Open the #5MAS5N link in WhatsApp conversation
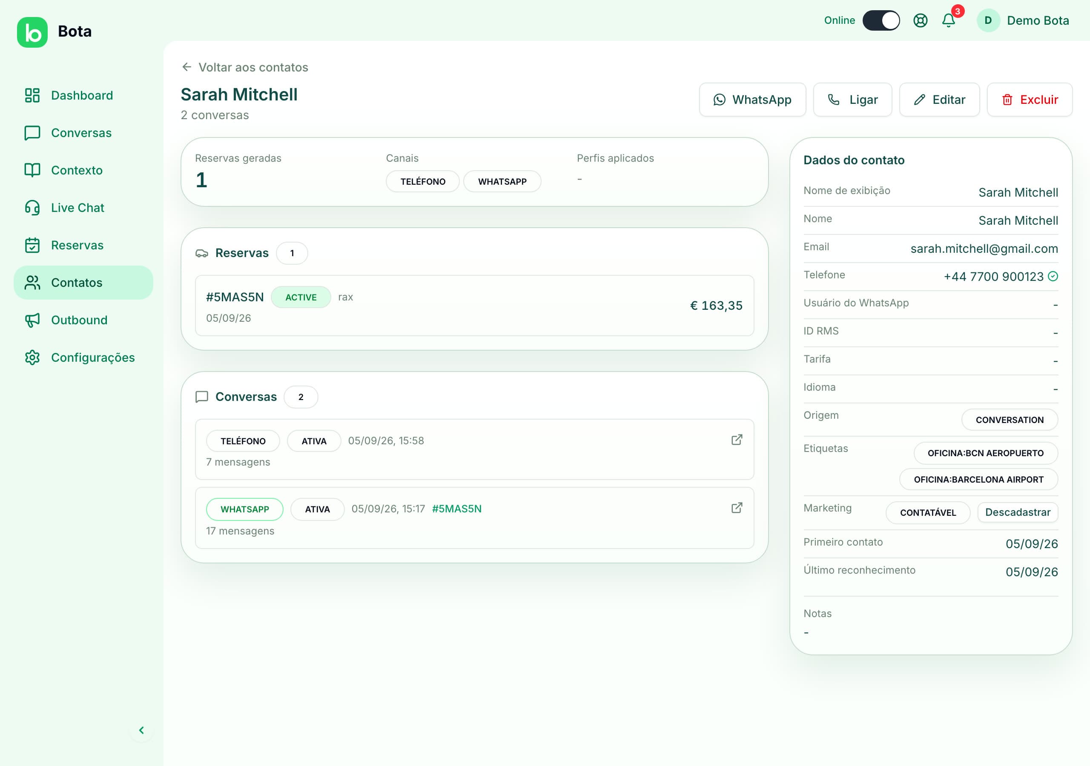The image size is (1090, 766). (457, 509)
